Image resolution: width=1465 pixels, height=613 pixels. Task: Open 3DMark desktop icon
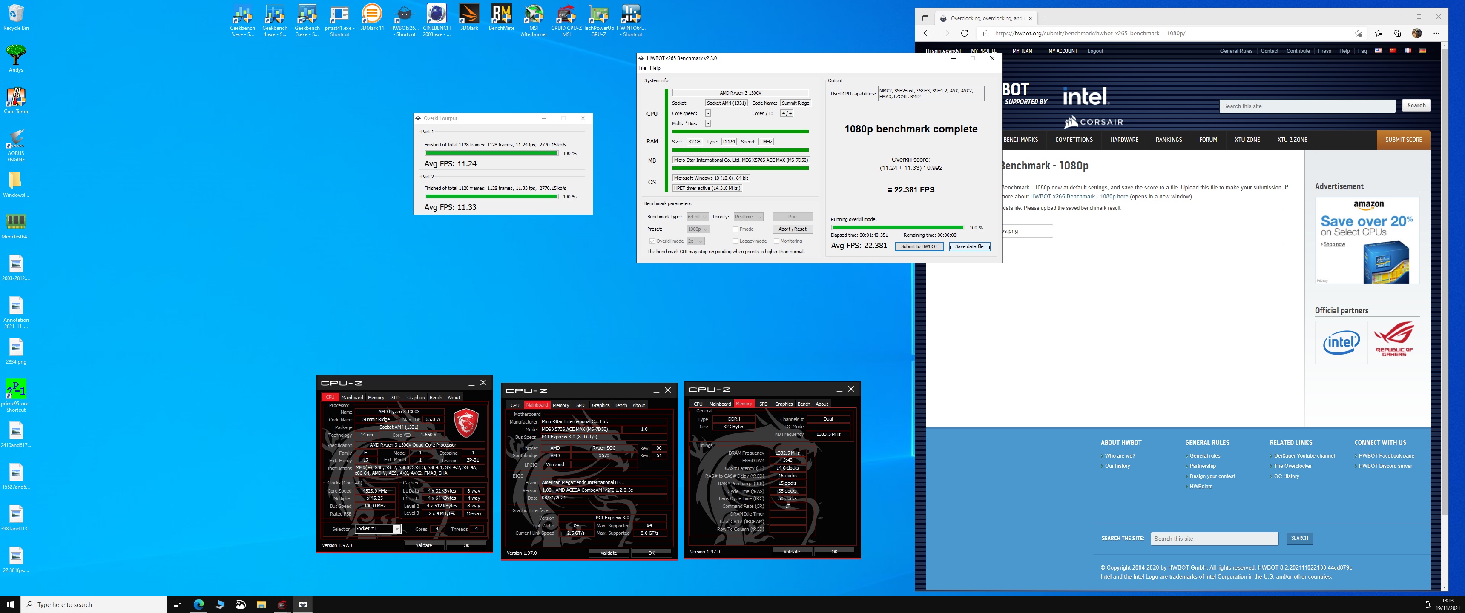(x=469, y=17)
